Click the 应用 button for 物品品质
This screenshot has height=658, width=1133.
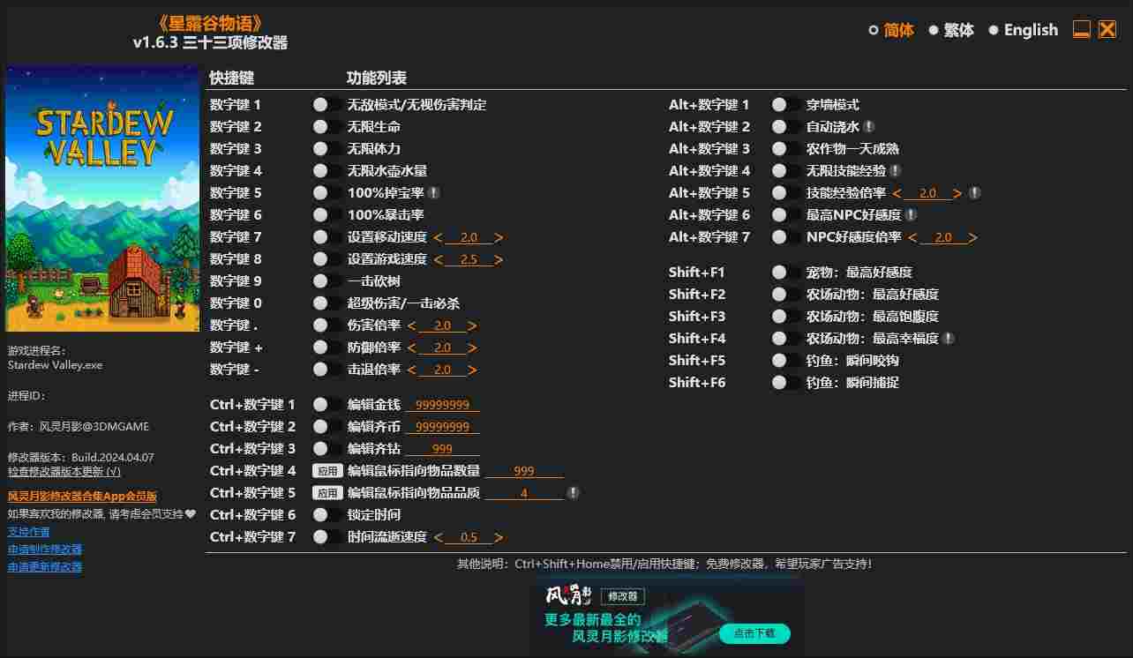[327, 493]
